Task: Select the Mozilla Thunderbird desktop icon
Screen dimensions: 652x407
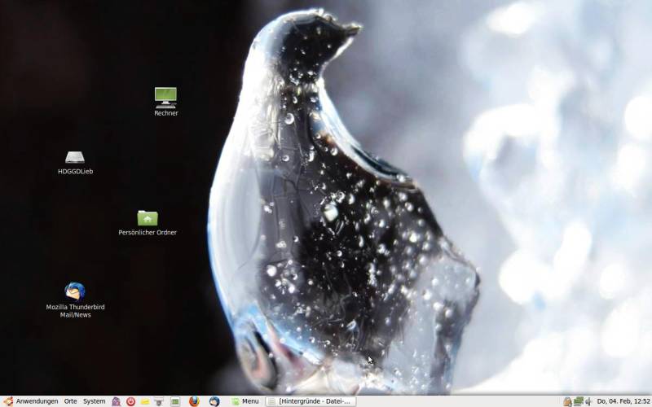Action: pos(75,291)
